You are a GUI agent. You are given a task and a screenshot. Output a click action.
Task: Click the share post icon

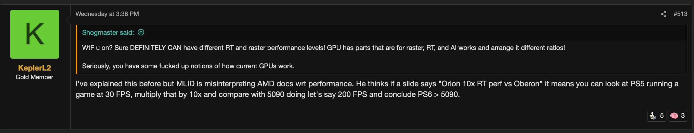[x=663, y=14]
